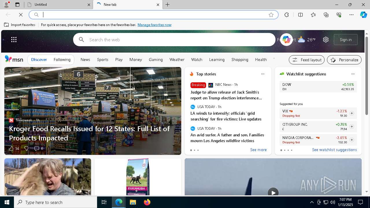Image resolution: width=370 pixels, height=208 pixels.
Task: Open Top stories more options
Action: [x=263, y=74]
